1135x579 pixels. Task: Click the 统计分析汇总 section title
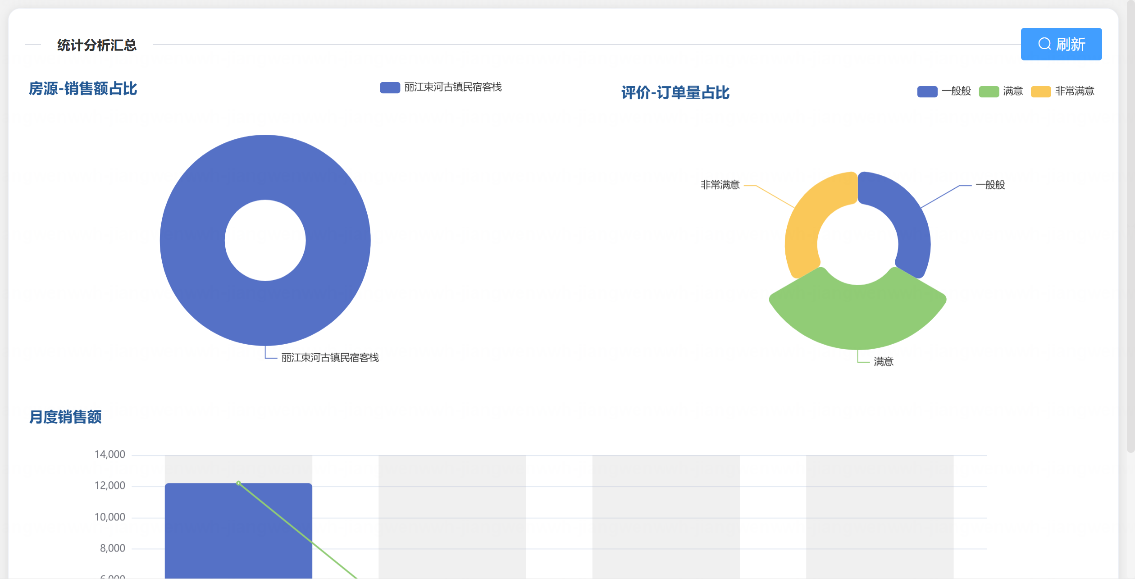96,45
